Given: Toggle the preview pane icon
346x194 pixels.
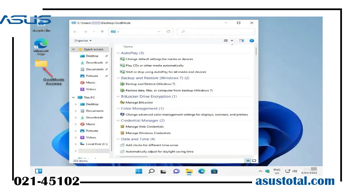Looking at the screenshot, I should (x=241, y=40).
